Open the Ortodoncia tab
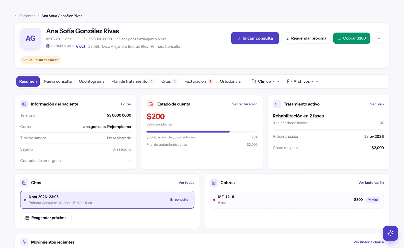The image size is (404, 248). coord(230,81)
